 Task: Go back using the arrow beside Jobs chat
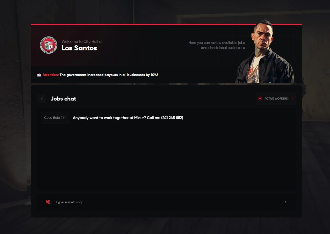pos(42,99)
